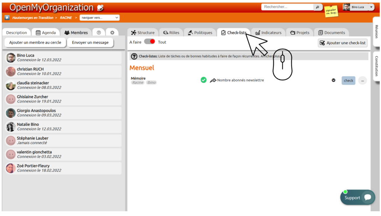Image resolution: width=381 pixels, height=216 pixels.
Task: Click the yellow 'signaler un bug' sticky note
Action: point(331,11)
